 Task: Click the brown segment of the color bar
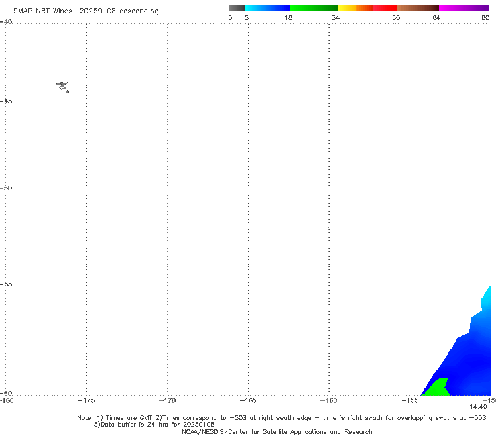[418, 8]
